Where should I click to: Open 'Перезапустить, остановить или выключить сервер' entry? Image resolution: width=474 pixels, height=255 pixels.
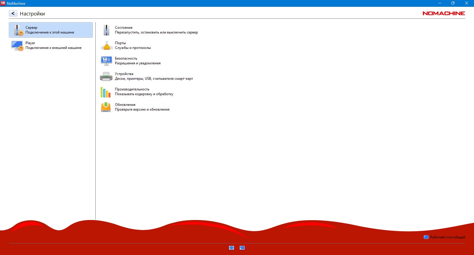[156, 32]
